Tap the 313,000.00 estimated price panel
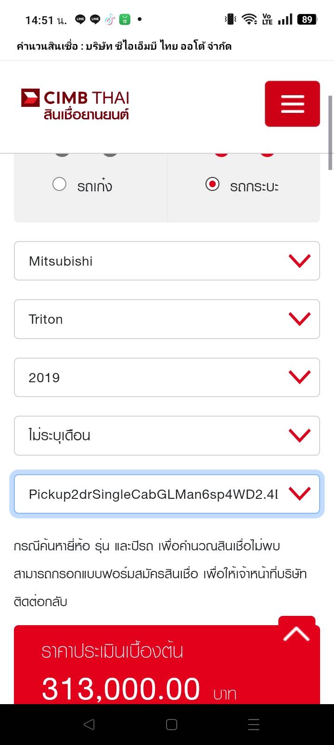The height and width of the screenshot is (745, 334). [x=139, y=673]
